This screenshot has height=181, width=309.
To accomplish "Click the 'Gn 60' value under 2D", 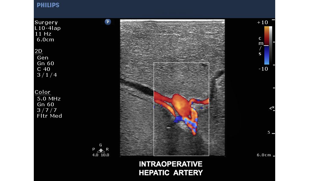I will tap(46, 63).
